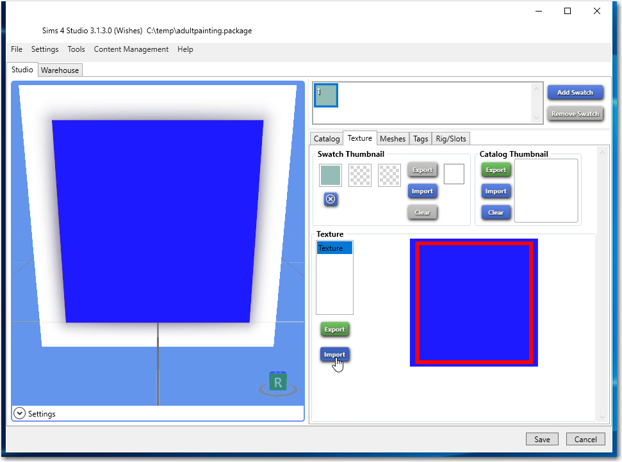The height and width of the screenshot is (462, 622).
Task: Open the File menu
Action: [17, 49]
